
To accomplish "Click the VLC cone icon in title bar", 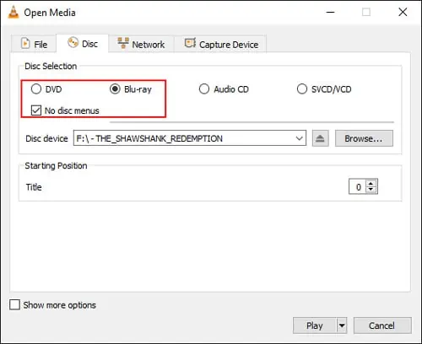I will (x=13, y=12).
